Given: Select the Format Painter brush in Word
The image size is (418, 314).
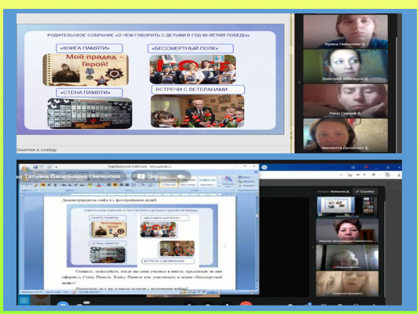Looking at the screenshot, I should pyautogui.click(x=36, y=185).
